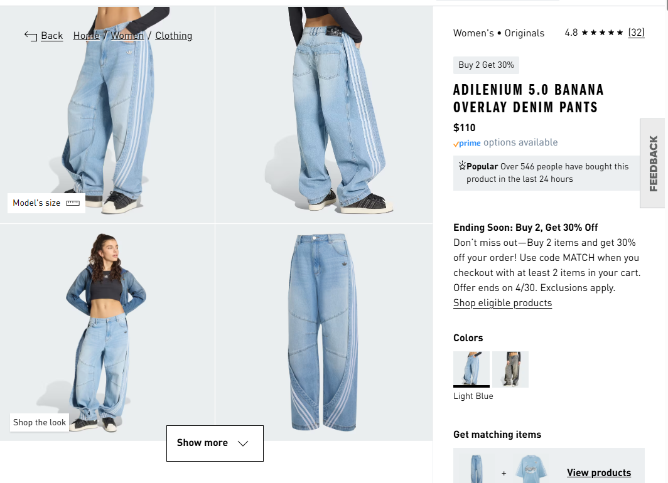Navigate to Clothing breadcrumb

coord(174,36)
